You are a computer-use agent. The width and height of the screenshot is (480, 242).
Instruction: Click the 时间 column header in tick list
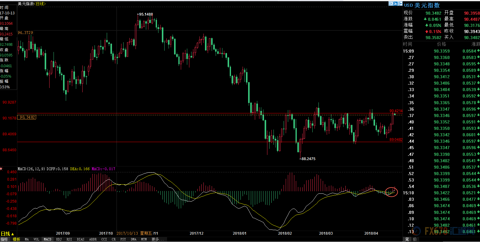[x=407, y=44]
